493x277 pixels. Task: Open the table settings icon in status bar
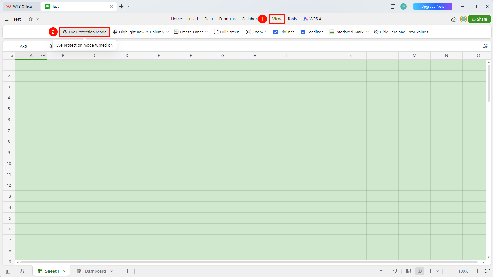click(408, 271)
